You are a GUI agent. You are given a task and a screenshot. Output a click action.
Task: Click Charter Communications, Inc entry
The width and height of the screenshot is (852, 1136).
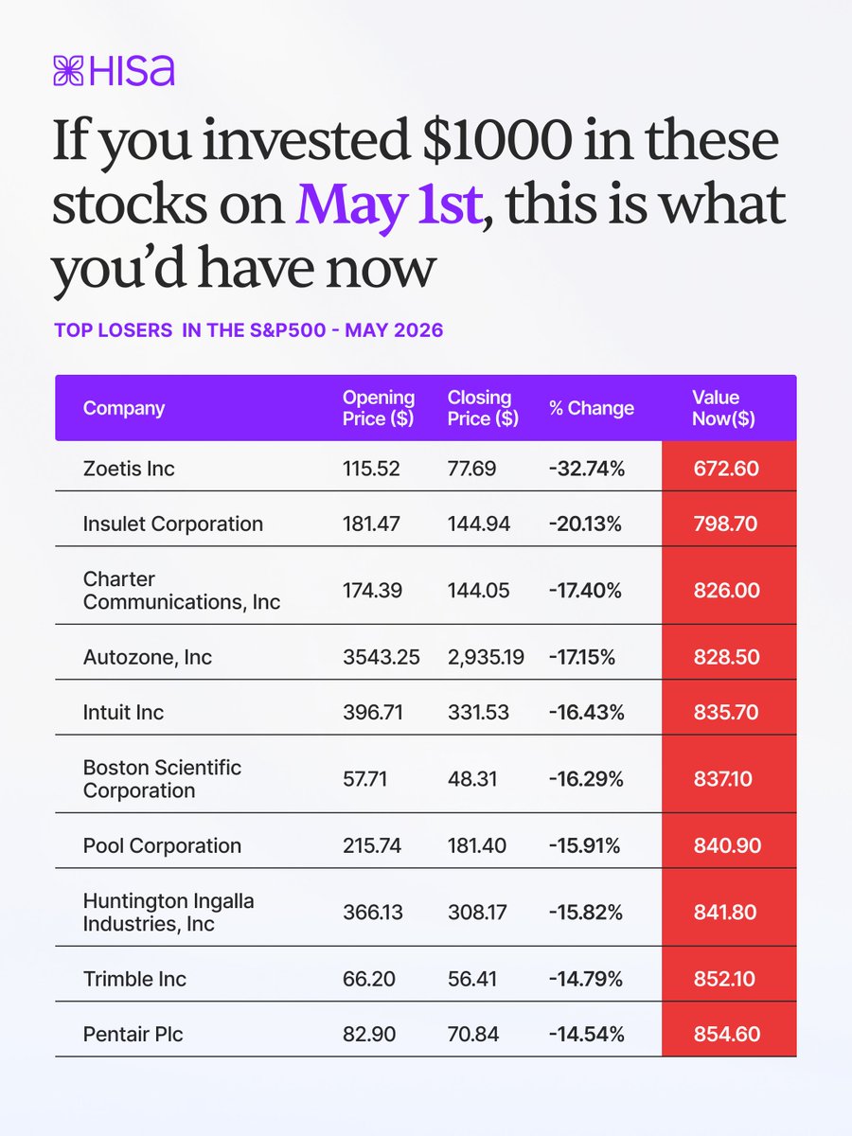point(182,591)
